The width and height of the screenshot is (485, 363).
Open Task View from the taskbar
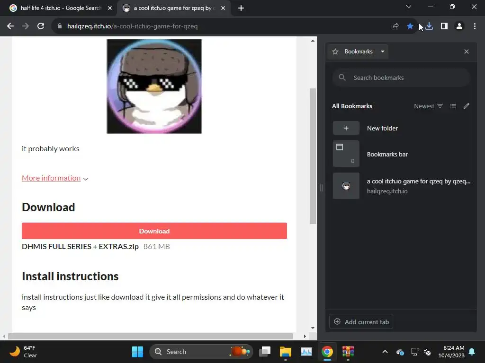coord(265,352)
